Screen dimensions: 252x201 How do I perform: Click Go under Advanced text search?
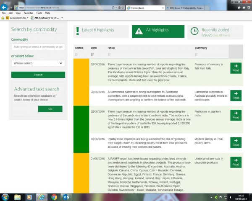tap(50, 109)
